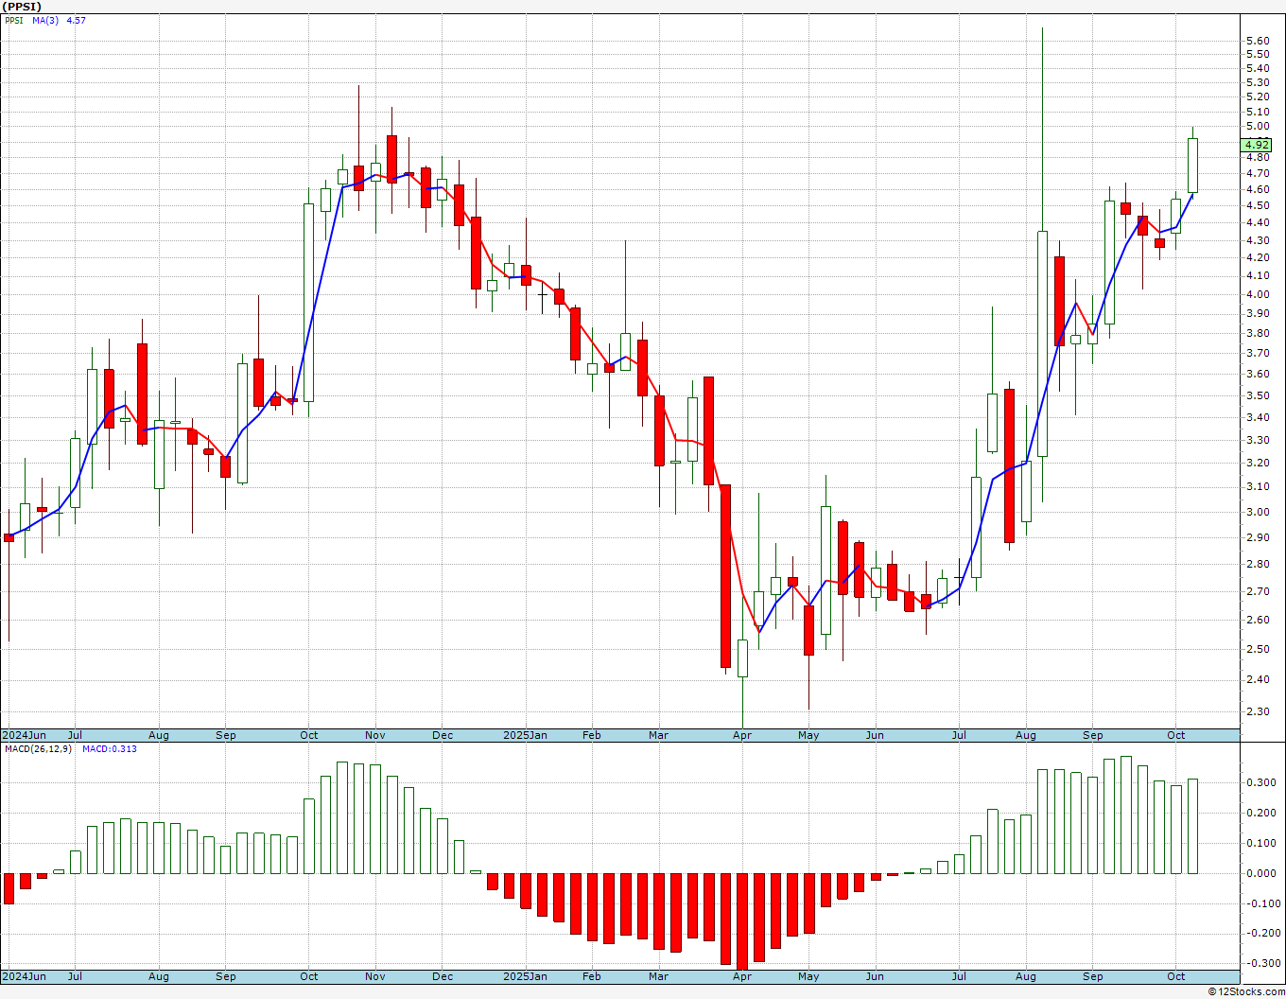Screen dimensions: 1286x999
Task: Click Apr on the price chart time axis
Action: coord(742,735)
